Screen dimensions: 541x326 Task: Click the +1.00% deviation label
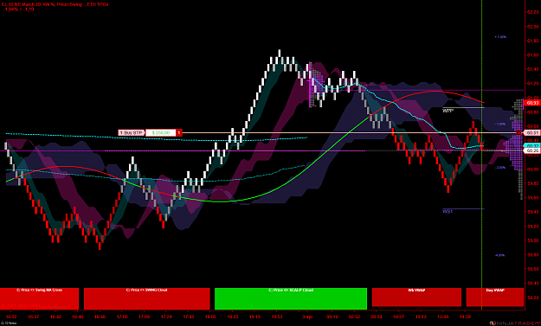500,36
